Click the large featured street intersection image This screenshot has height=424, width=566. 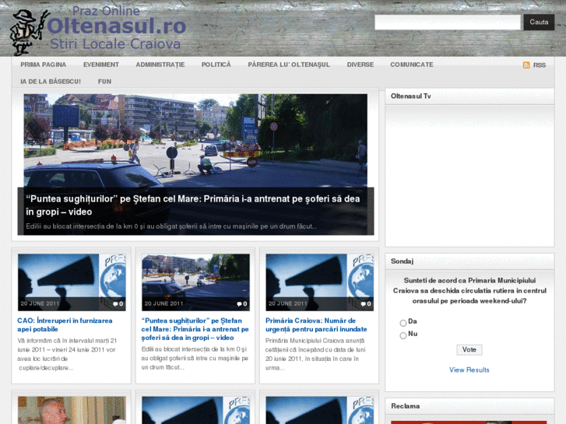click(x=195, y=140)
